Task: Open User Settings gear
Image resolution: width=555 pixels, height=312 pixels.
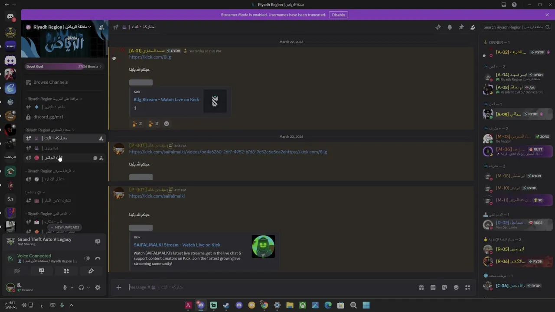Action: [x=98, y=287]
